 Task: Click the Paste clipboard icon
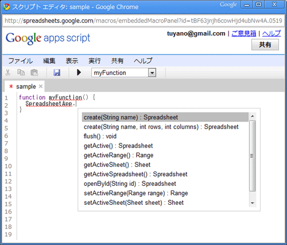[x=34, y=73]
